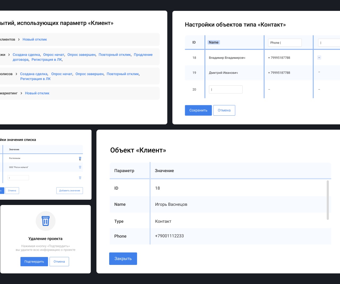Image resolution: width=340 pixels, height=284 pixels.
Task: Click trash icon beside the empty value field
Action: pos(80,178)
